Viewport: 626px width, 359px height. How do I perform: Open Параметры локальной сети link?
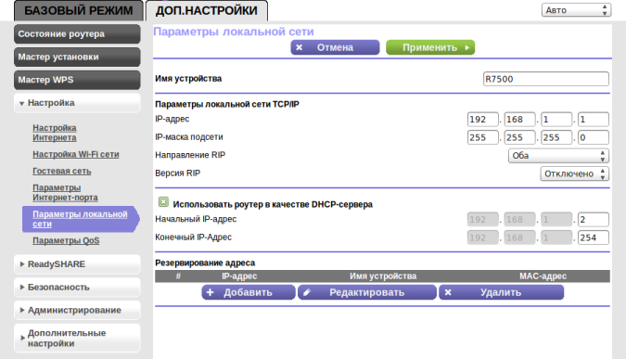[x=80, y=219]
